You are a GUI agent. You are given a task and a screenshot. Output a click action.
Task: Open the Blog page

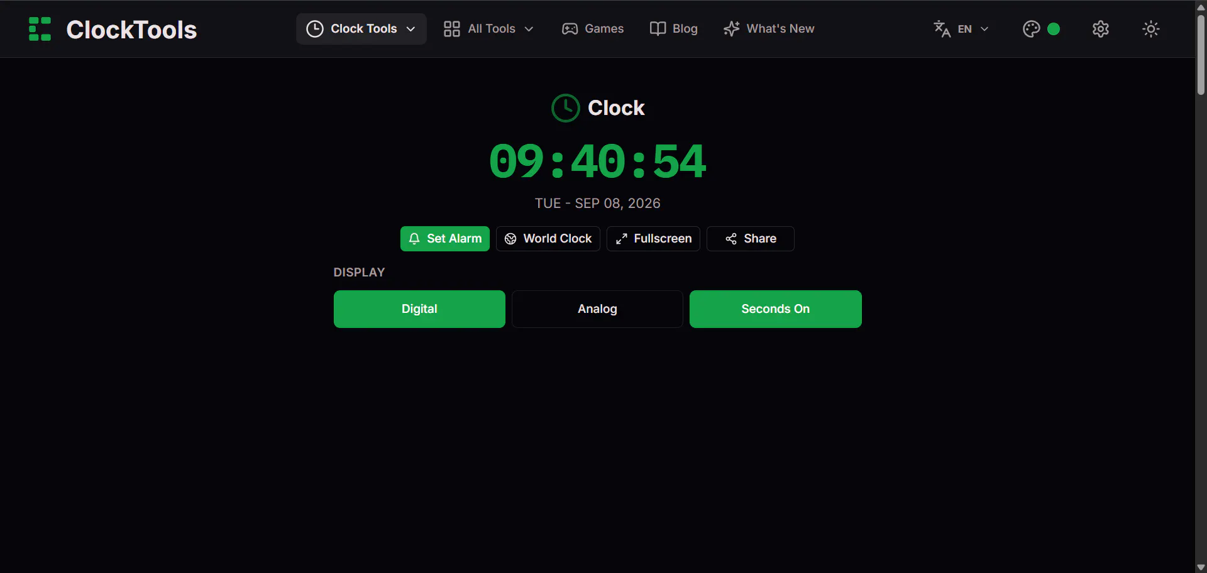click(x=673, y=29)
